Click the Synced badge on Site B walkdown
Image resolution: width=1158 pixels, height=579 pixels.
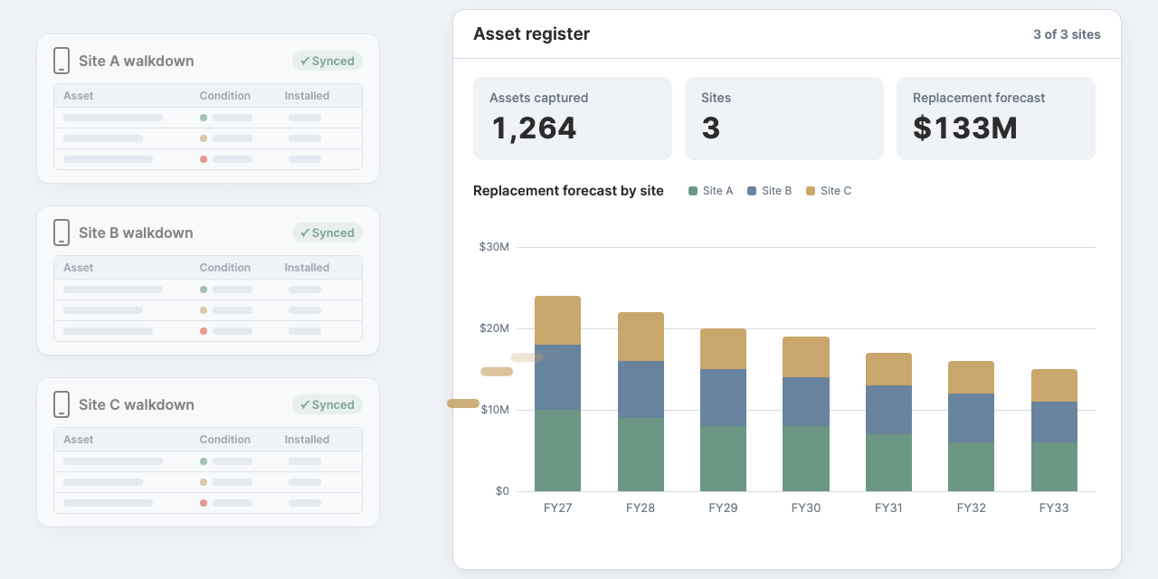click(327, 233)
